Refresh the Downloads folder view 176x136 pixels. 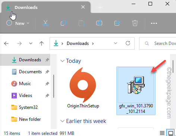pos(128,43)
